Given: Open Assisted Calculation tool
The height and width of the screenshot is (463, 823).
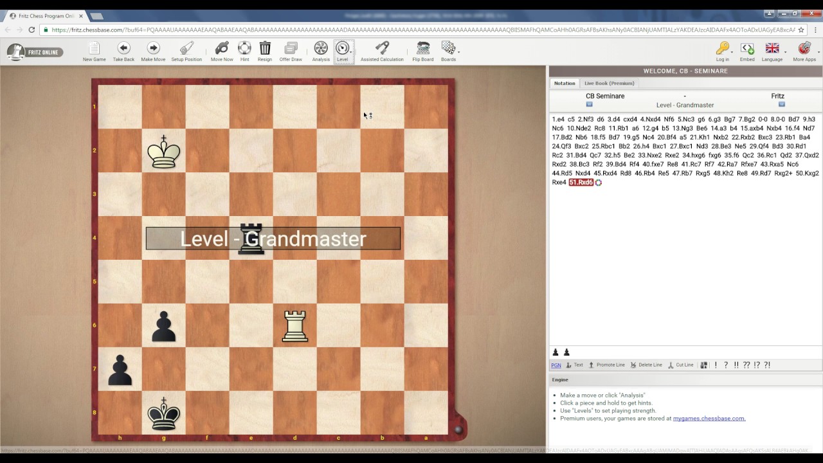Looking at the screenshot, I should pos(382,51).
